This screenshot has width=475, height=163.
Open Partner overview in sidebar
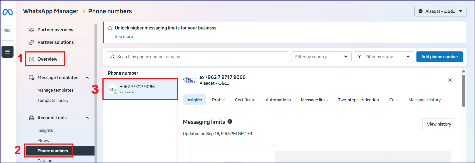[56, 30]
